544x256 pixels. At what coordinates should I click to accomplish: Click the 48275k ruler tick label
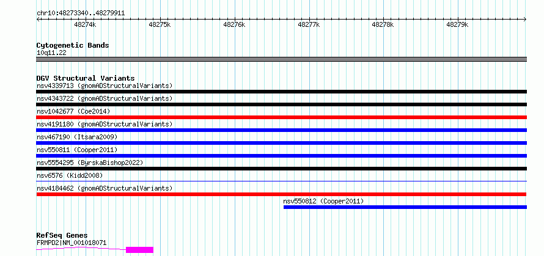point(160,25)
